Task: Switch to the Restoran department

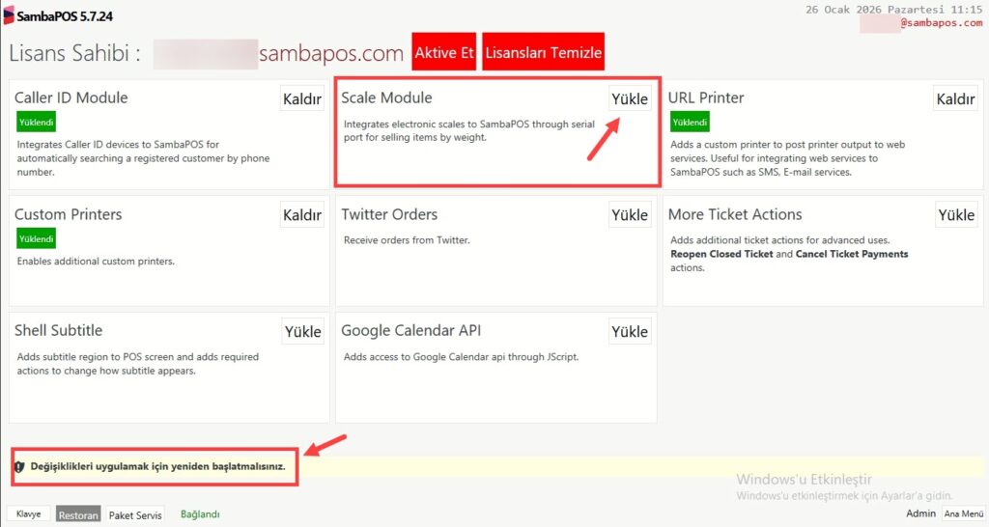Action: click(78, 515)
